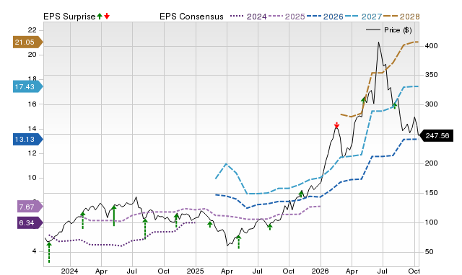Click the 7.67 value tag for 2025
462x275 pixels.
tap(30, 207)
